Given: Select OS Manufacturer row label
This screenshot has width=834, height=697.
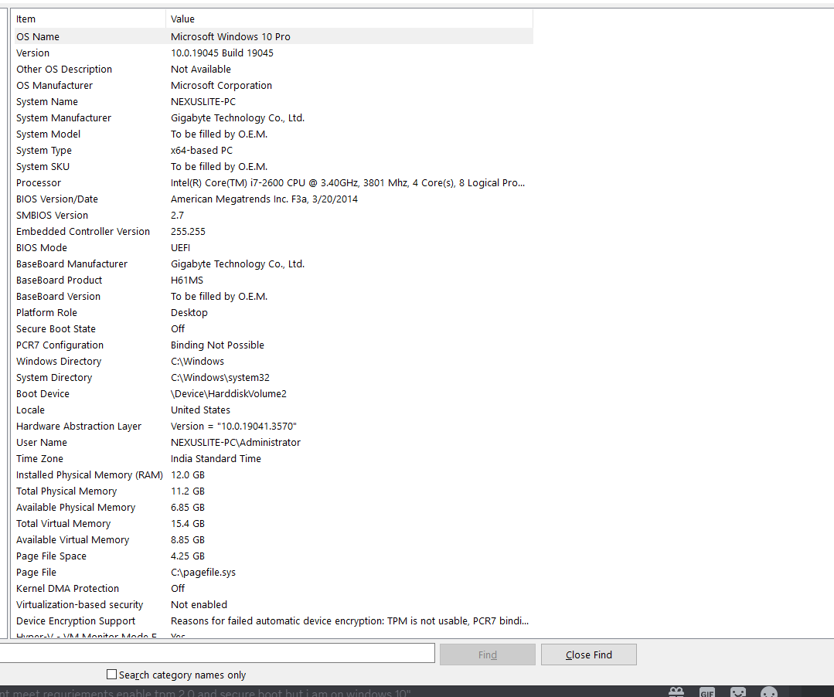Looking at the screenshot, I should [54, 86].
